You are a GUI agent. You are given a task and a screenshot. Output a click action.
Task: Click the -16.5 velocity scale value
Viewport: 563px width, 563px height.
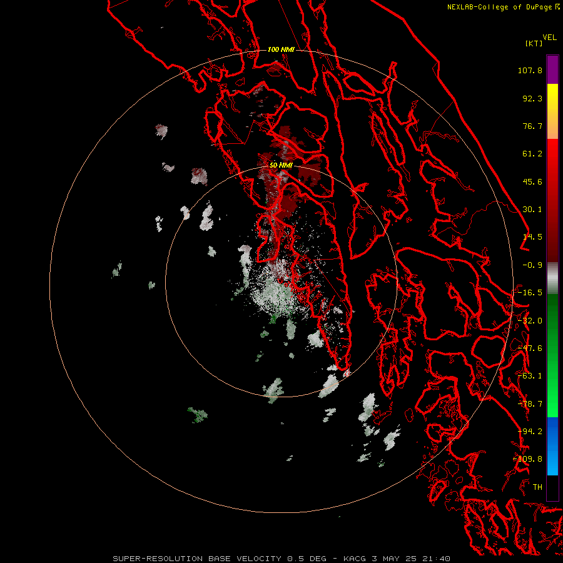[530, 293]
